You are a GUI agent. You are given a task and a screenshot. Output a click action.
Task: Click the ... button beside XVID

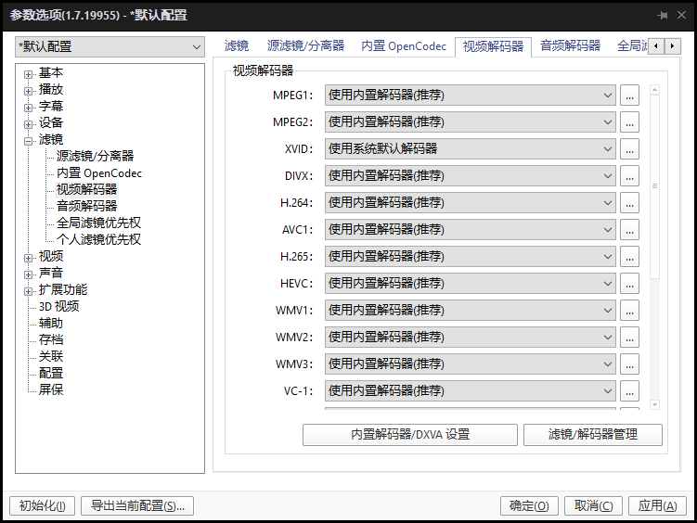click(629, 148)
